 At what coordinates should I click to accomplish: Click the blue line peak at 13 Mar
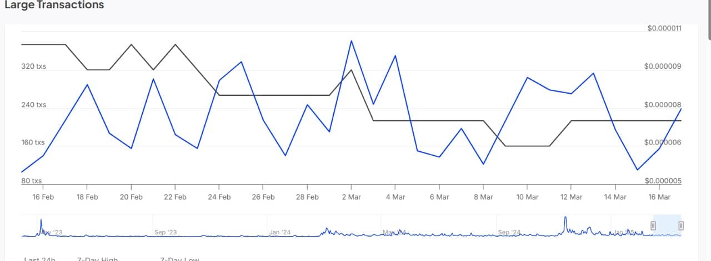pos(593,73)
